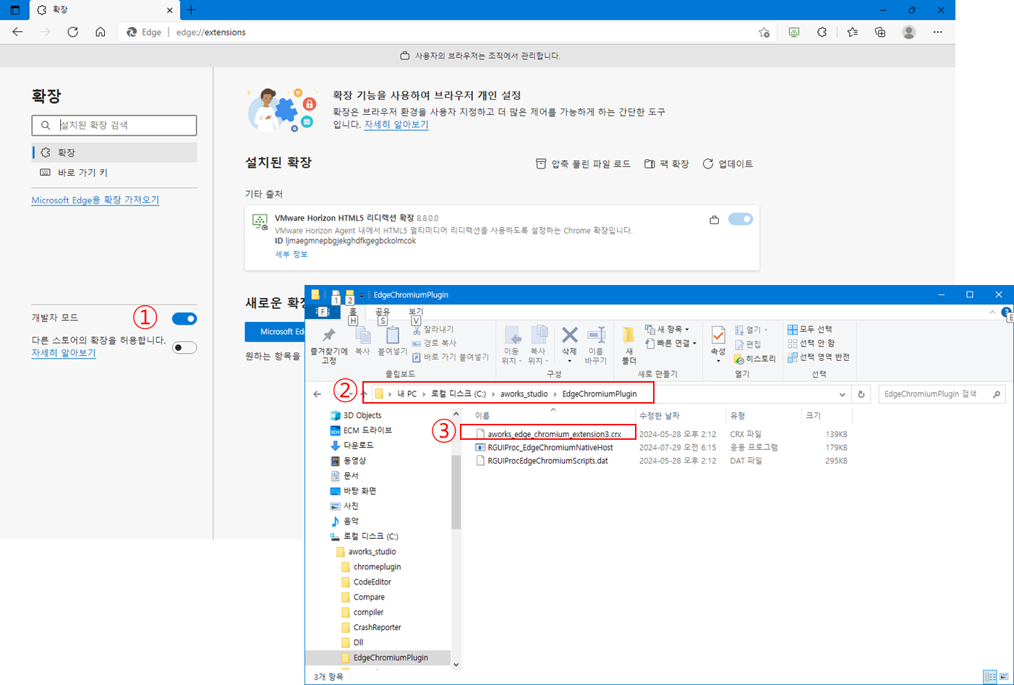Search installed extensions field
Viewport: 1014px width, 685px height.
114,125
